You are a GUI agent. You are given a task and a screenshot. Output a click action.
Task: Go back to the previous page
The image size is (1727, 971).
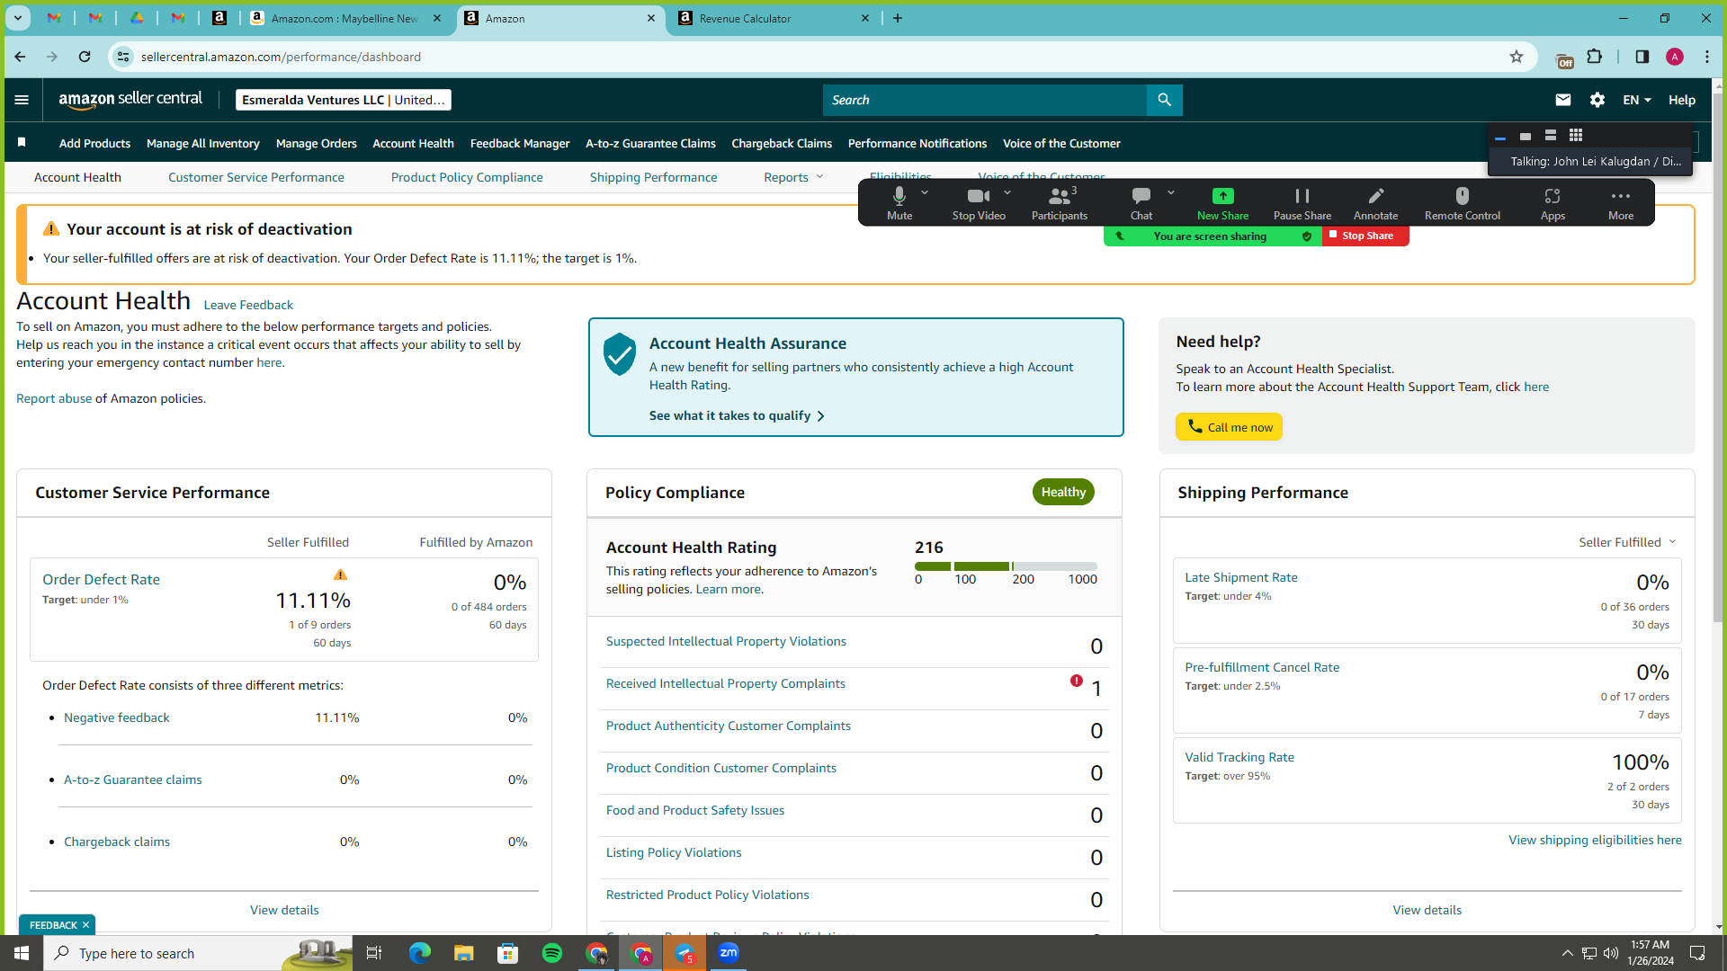[20, 57]
